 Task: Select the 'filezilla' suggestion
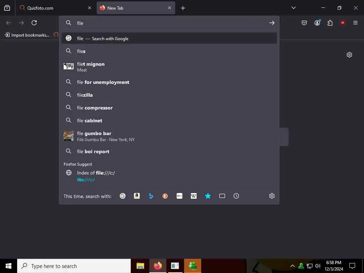click(169, 95)
